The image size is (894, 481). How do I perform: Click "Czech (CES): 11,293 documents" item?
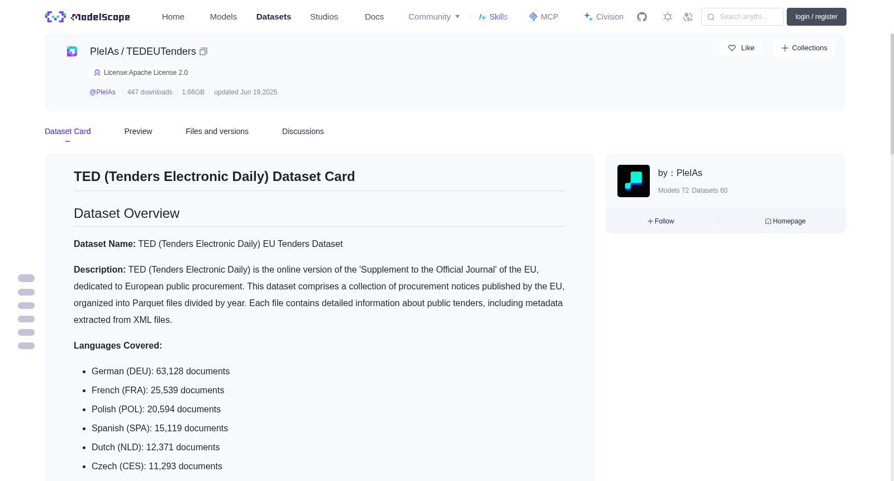tap(157, 466)
